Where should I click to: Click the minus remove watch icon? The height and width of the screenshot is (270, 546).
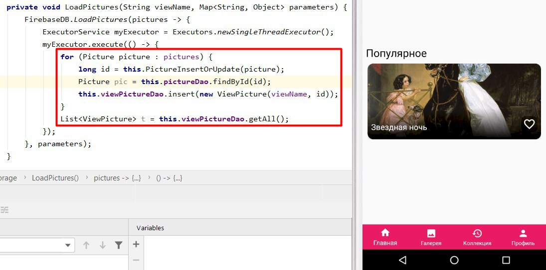(x=136, y=260)
